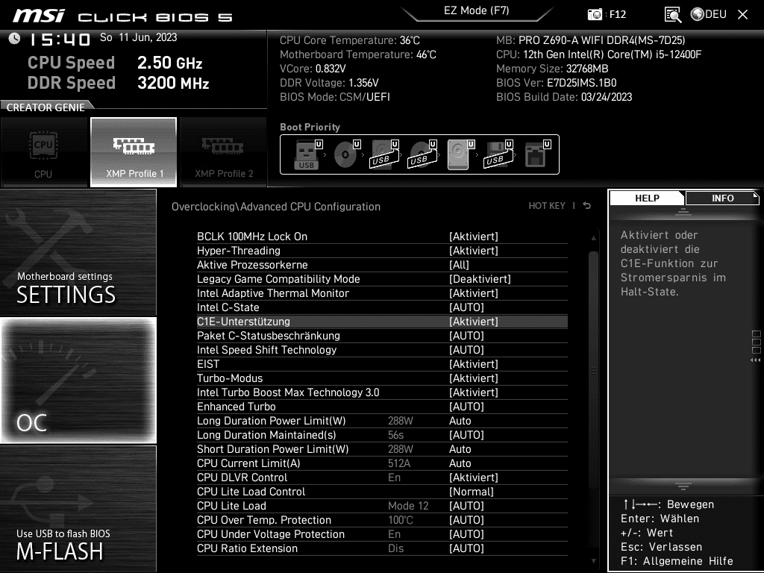
Task: Switch to the HELP tab
Action: point(647,198)
